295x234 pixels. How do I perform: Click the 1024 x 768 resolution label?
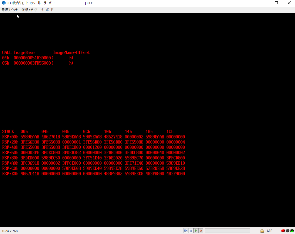click(x=10, y=231)
